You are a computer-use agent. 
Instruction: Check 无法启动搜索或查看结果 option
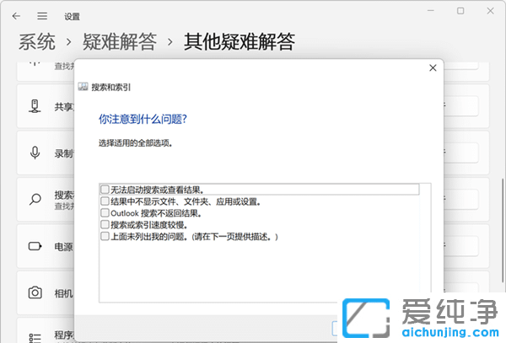click(x=105, y=190)
